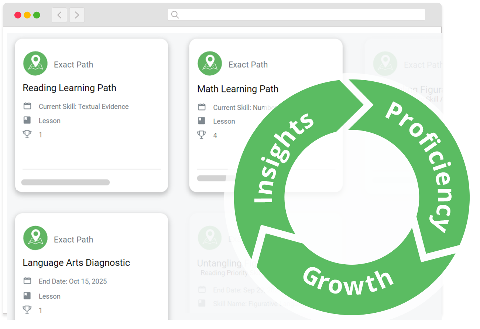Click calendar icon beside Textual Evidence skill

pyautogui.click(x=27, y=106)
